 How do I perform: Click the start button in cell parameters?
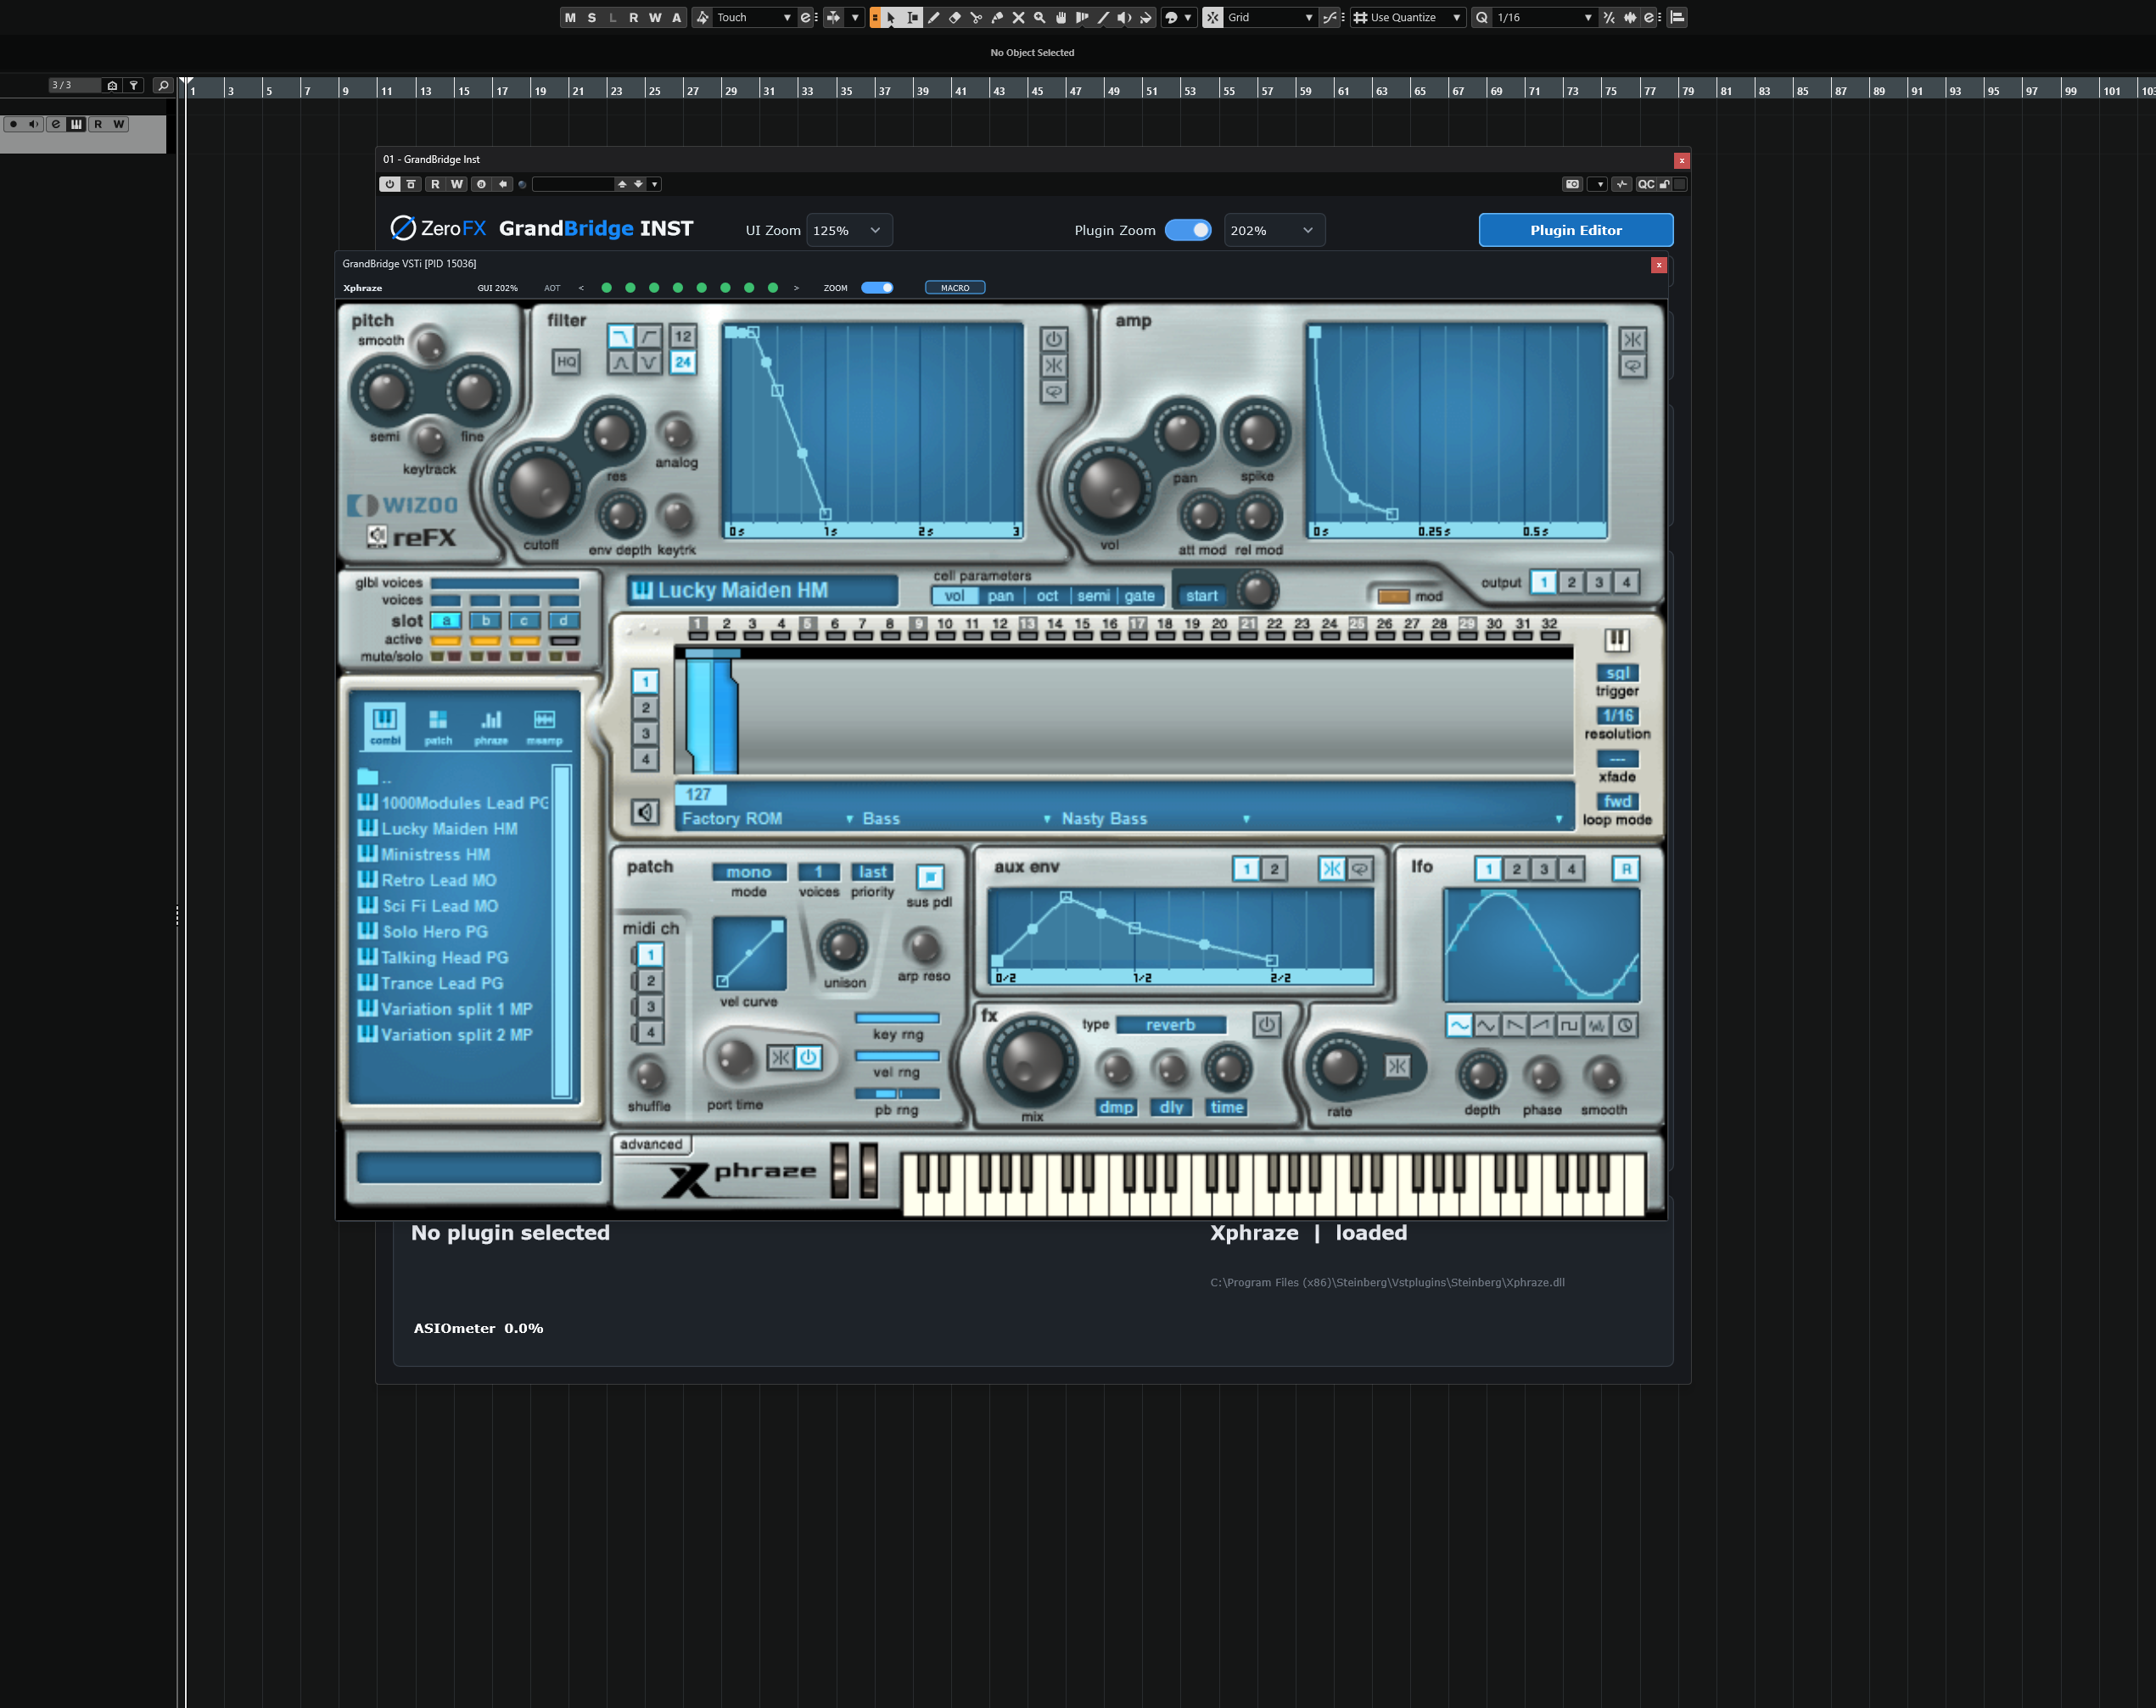pyautogui.click(x=1201, y=596)
